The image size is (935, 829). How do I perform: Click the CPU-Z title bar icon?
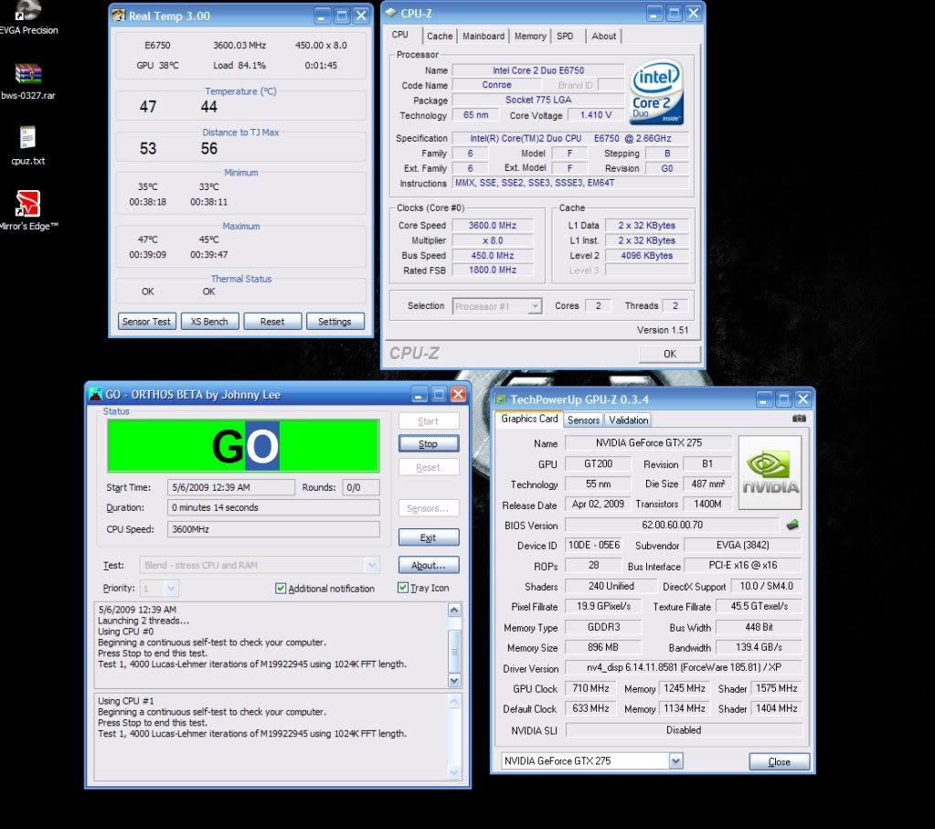pyautogui.click(x=390, y=13)
